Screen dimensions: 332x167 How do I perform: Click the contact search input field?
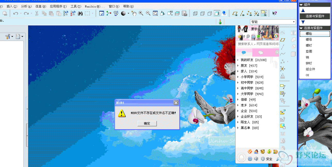(x=257, y=44)
